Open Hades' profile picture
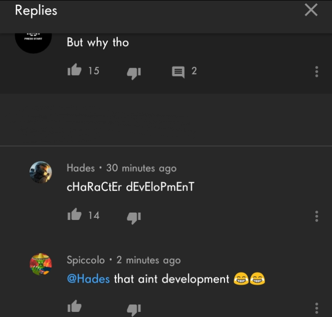The image size is (332, 317). [x=41, y=172]
